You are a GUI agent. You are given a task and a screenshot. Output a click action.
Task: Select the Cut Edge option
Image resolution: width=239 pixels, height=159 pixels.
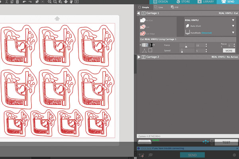click(147, 33)
